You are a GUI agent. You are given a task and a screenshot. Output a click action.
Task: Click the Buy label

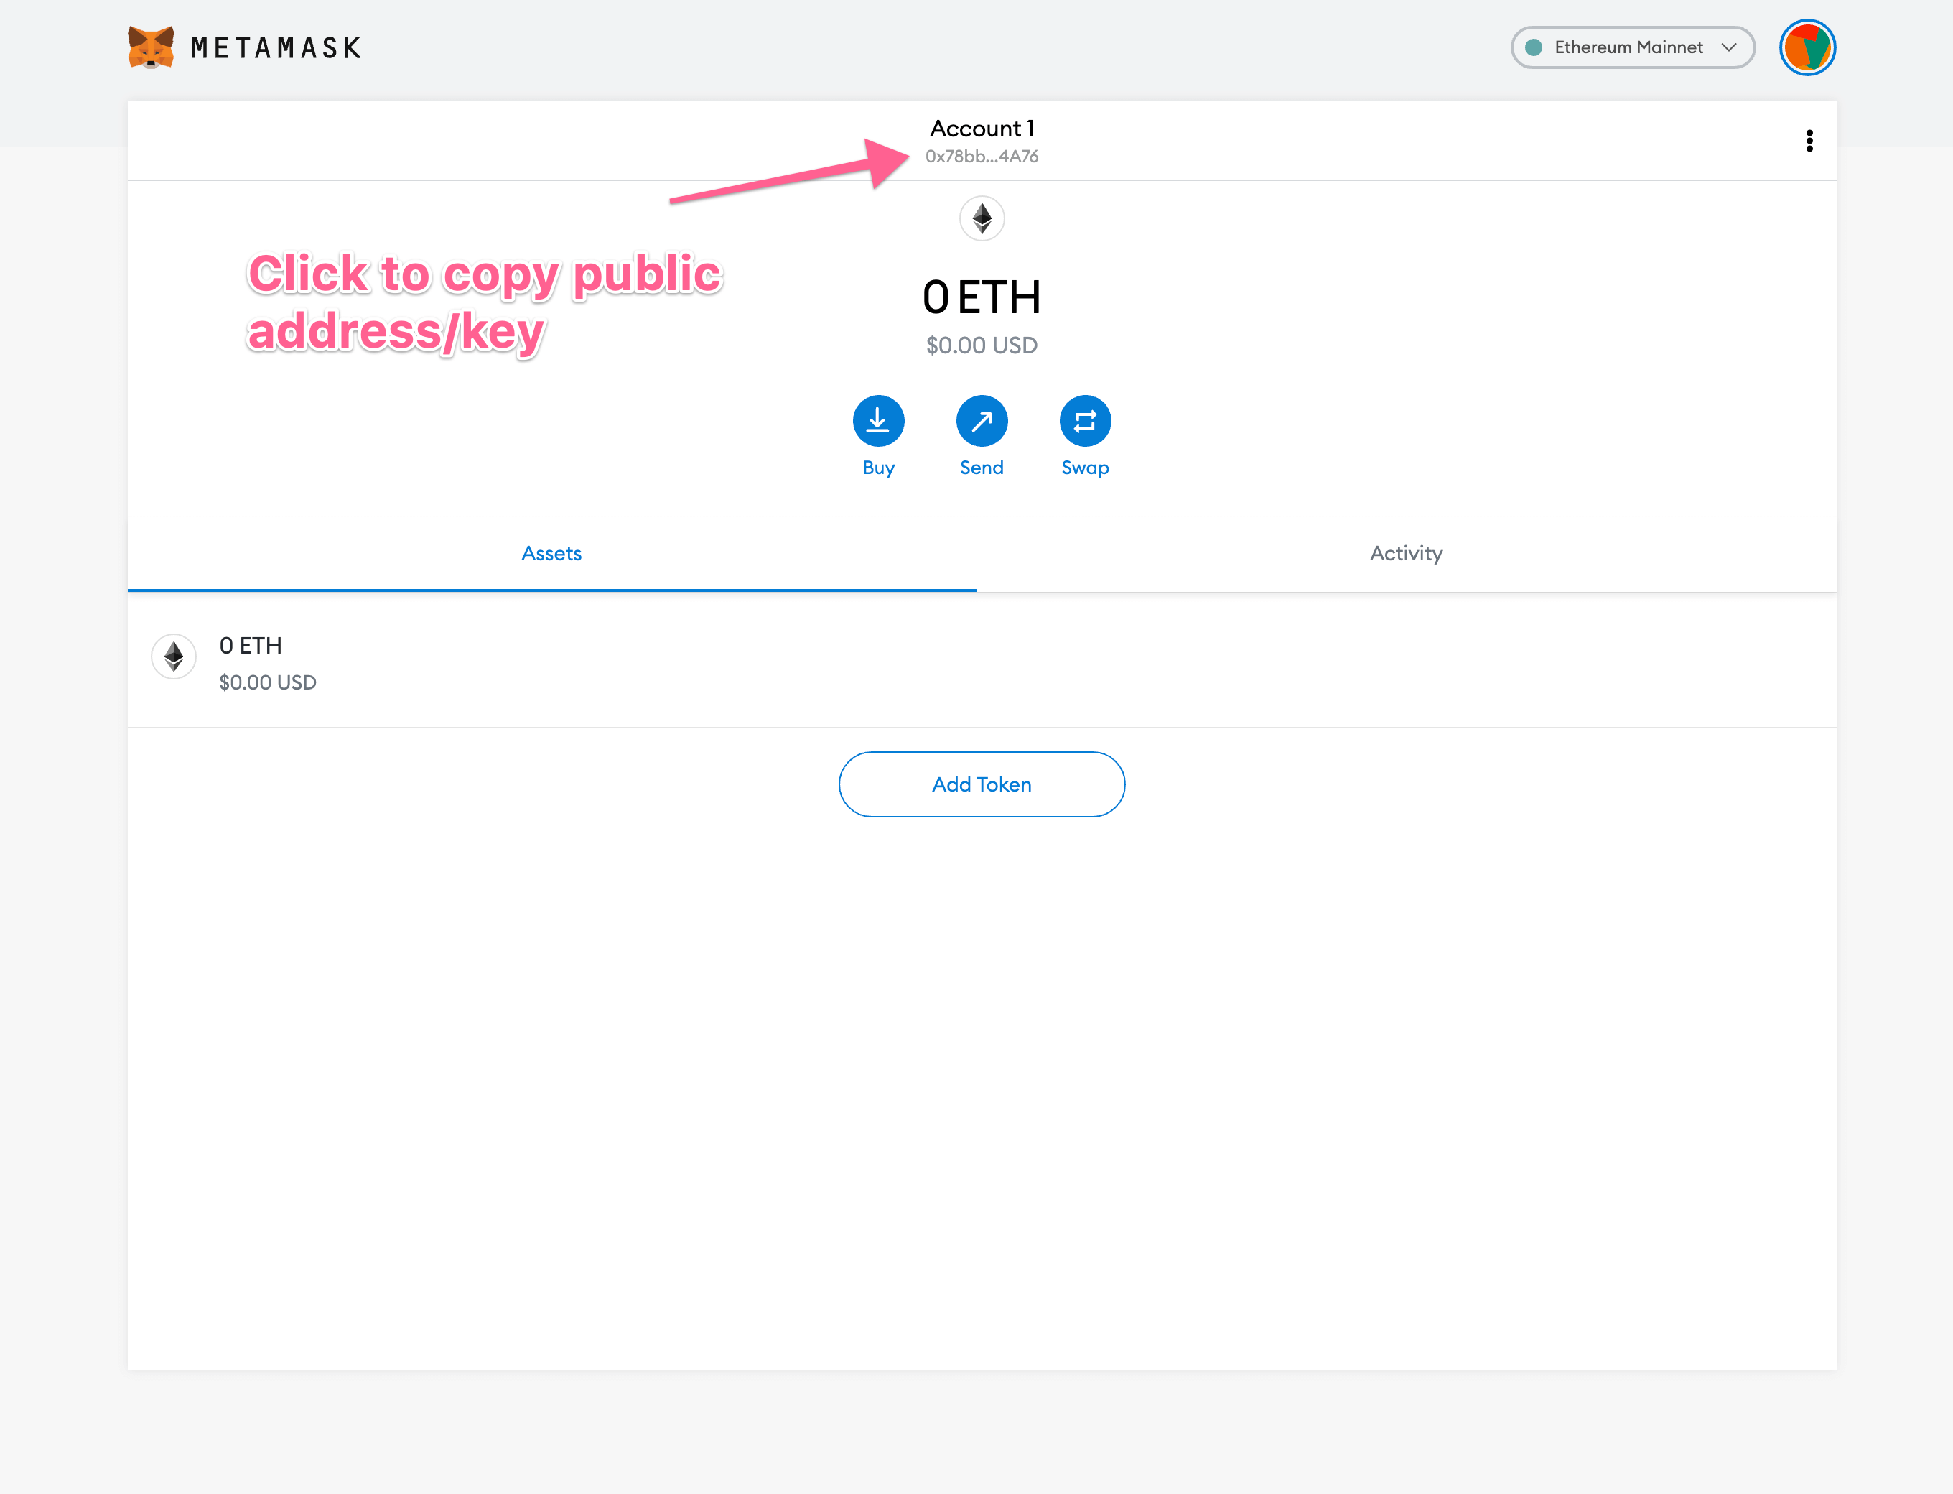click(x=878, y=468)
